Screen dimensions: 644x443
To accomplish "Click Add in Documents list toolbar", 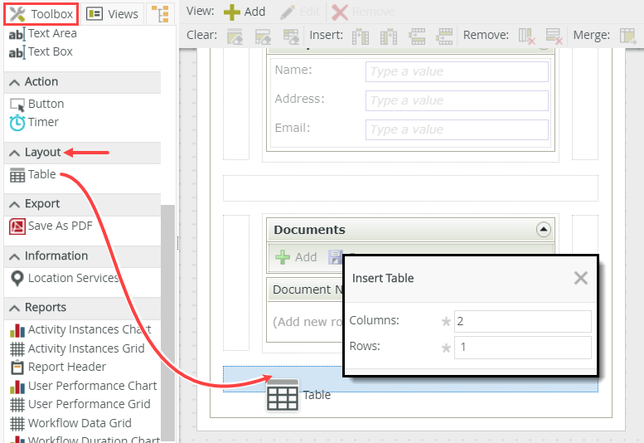I will (296, 257).
